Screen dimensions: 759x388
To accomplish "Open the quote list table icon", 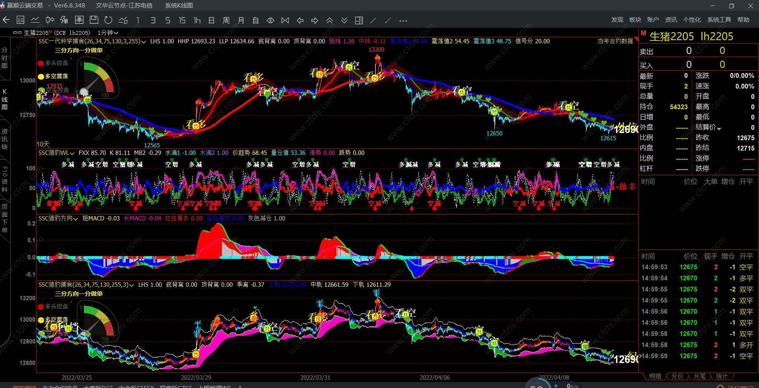I will [x=21, y=20].
